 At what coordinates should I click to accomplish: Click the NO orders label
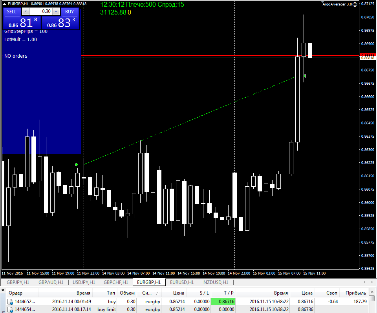click(x=16, y=56)
